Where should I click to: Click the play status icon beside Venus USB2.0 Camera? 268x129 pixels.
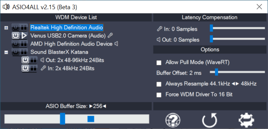(24, 36)
